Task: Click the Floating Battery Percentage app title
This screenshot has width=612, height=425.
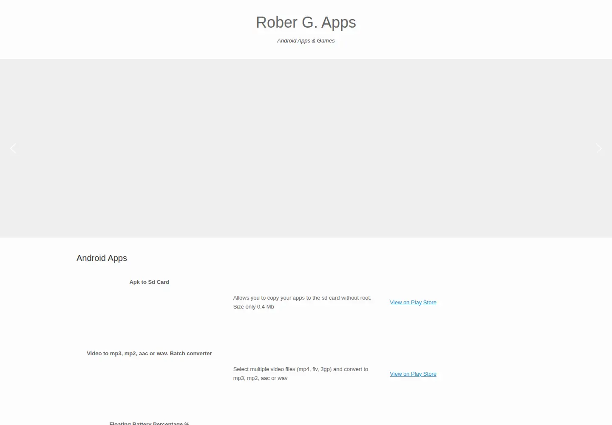Action: 149,423
